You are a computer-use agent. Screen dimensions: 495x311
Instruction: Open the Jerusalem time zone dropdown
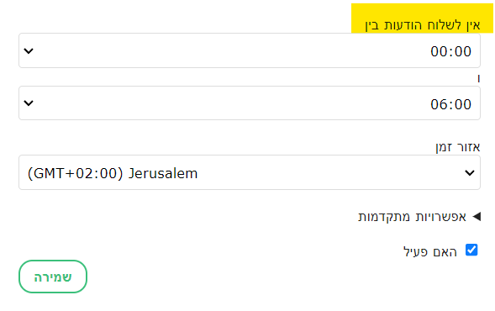coord(250,172)
